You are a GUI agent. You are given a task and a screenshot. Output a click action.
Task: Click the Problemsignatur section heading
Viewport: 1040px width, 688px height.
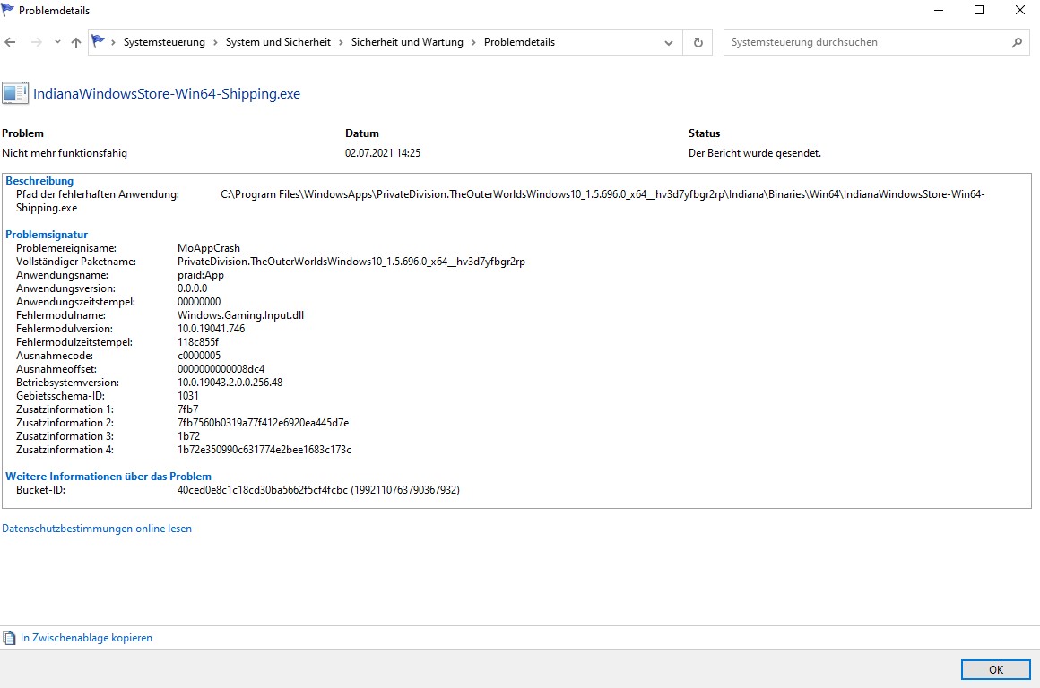pyautogui.click(x=47, y=235)
